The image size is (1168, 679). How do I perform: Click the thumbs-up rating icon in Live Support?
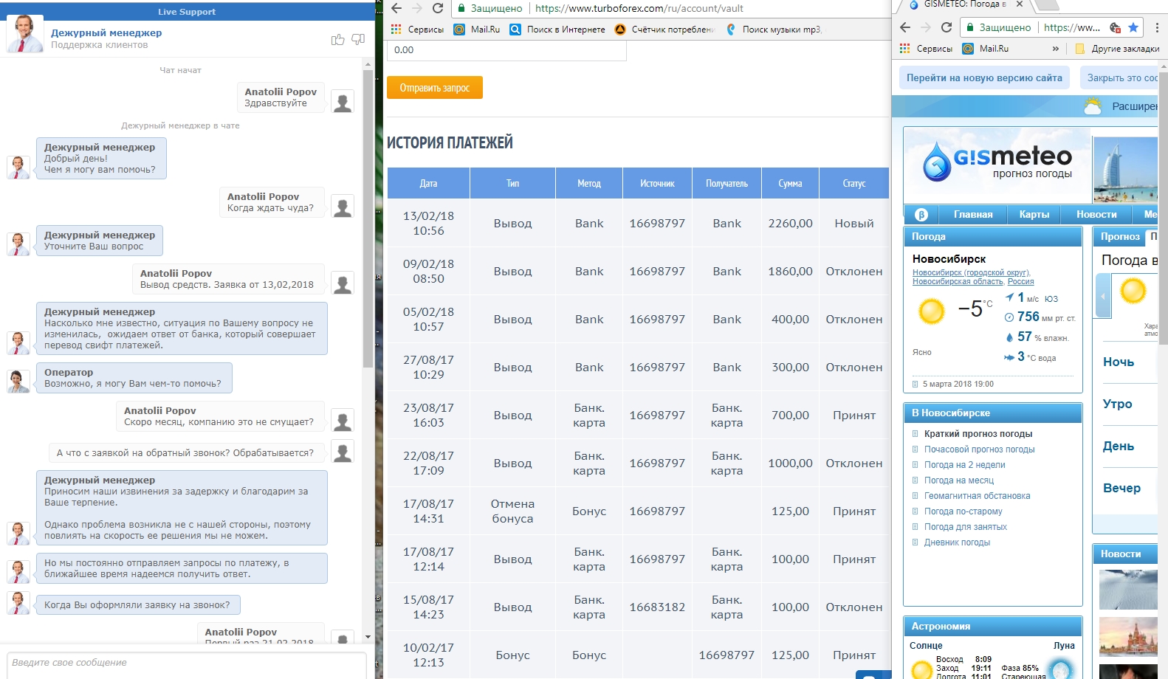337,39
